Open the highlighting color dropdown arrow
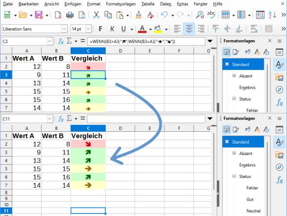Image resolution: width=287 pixels, height=216 pixels. [166, 29]
